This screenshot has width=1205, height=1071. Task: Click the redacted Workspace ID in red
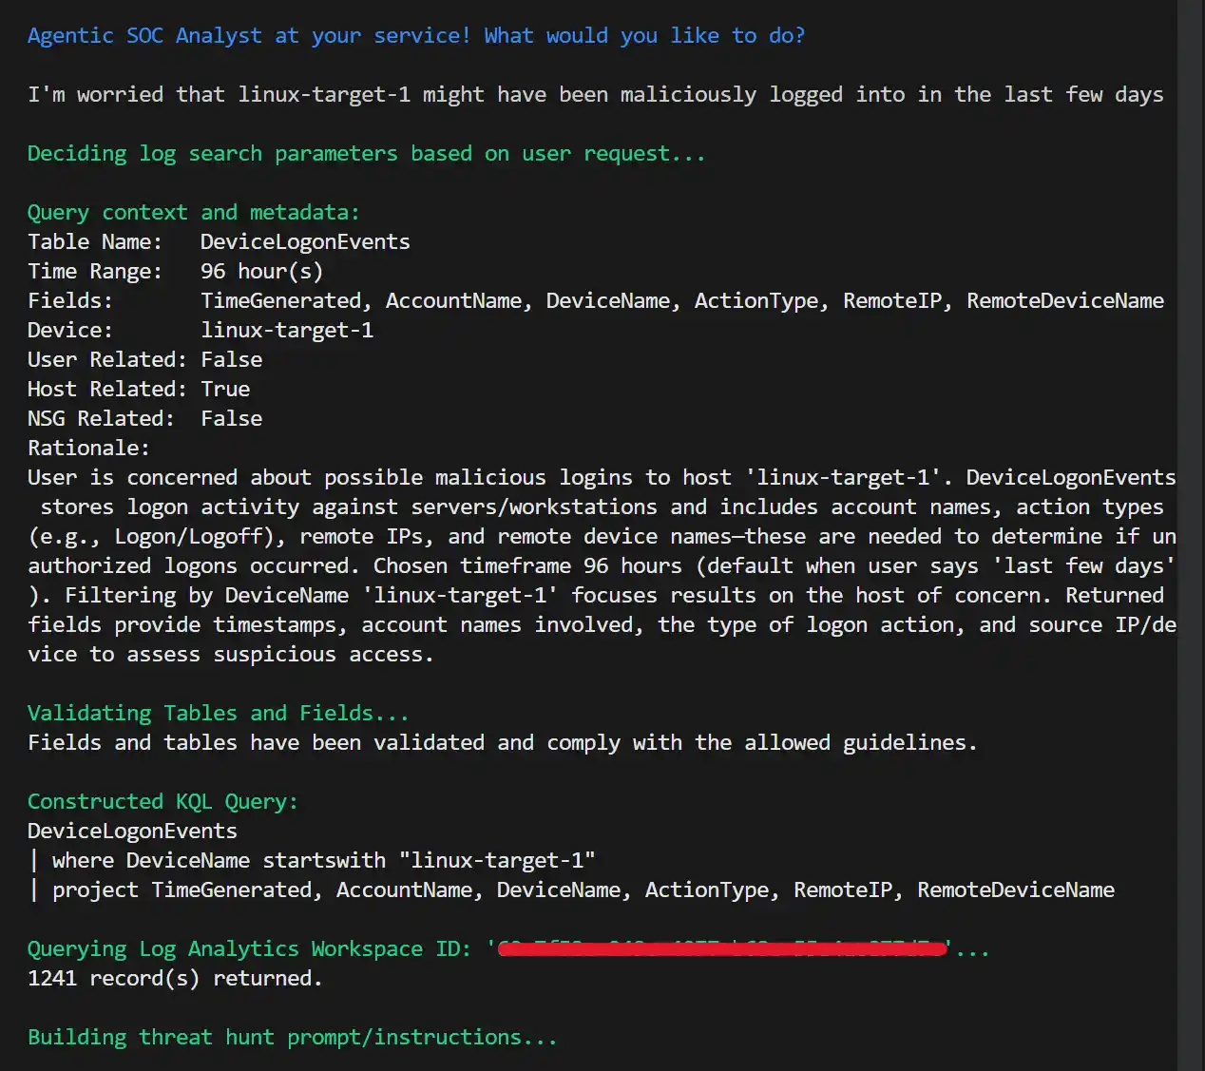coord(722,948)
